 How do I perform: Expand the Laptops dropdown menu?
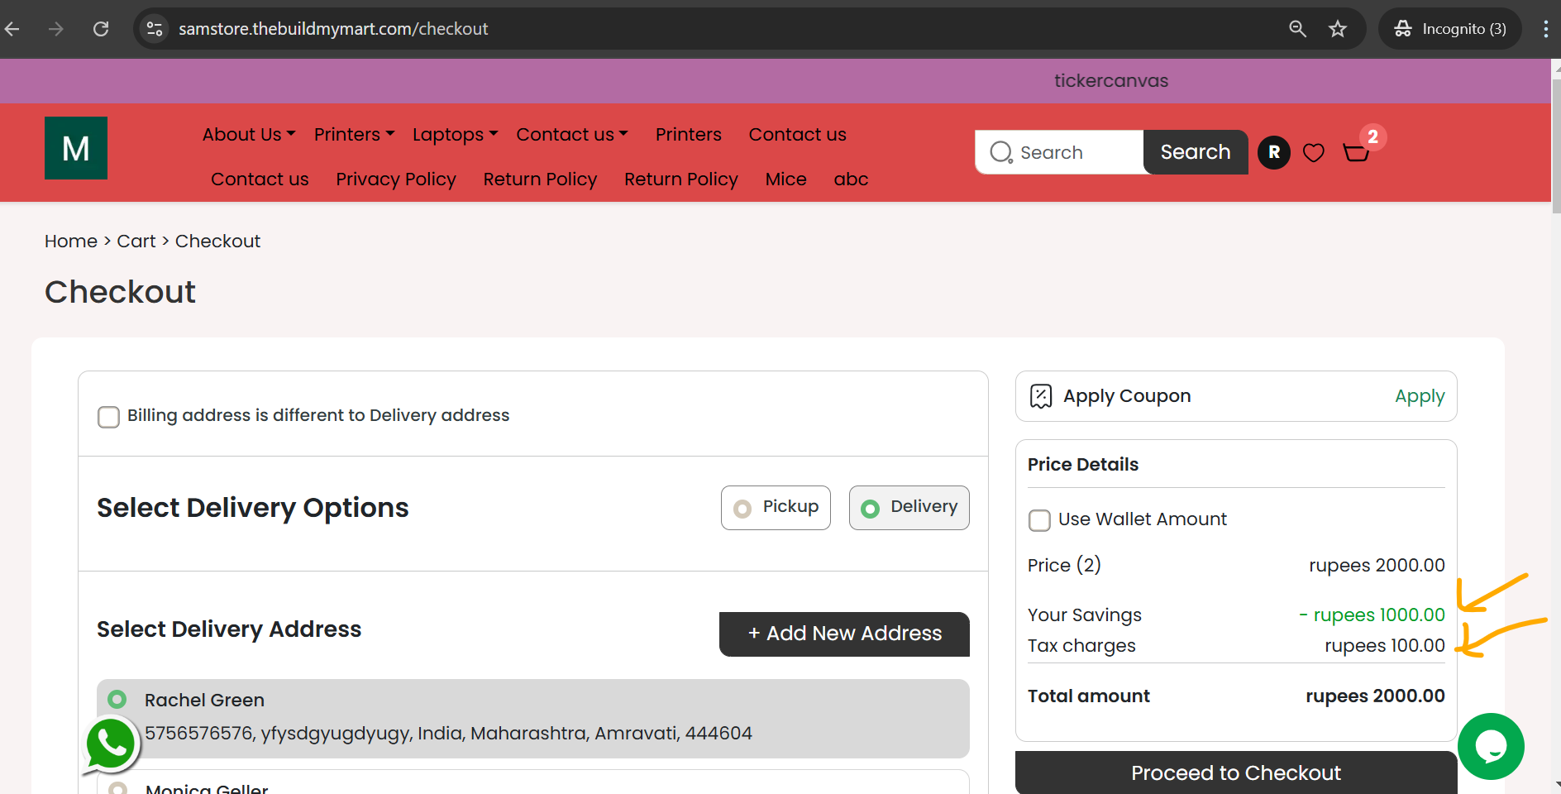coord(456,134)
